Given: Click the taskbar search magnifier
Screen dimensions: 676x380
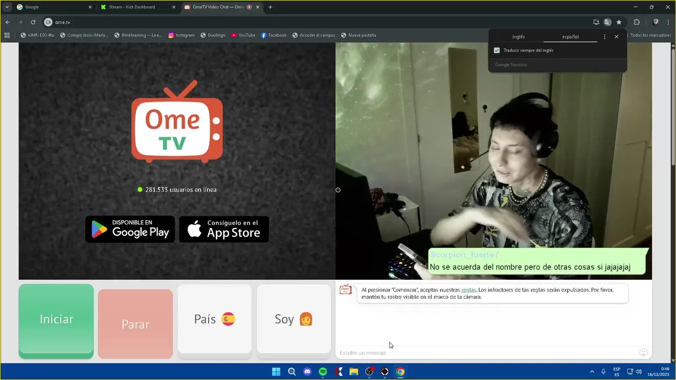Looking at the screenshot, I should tap(292, 372).
